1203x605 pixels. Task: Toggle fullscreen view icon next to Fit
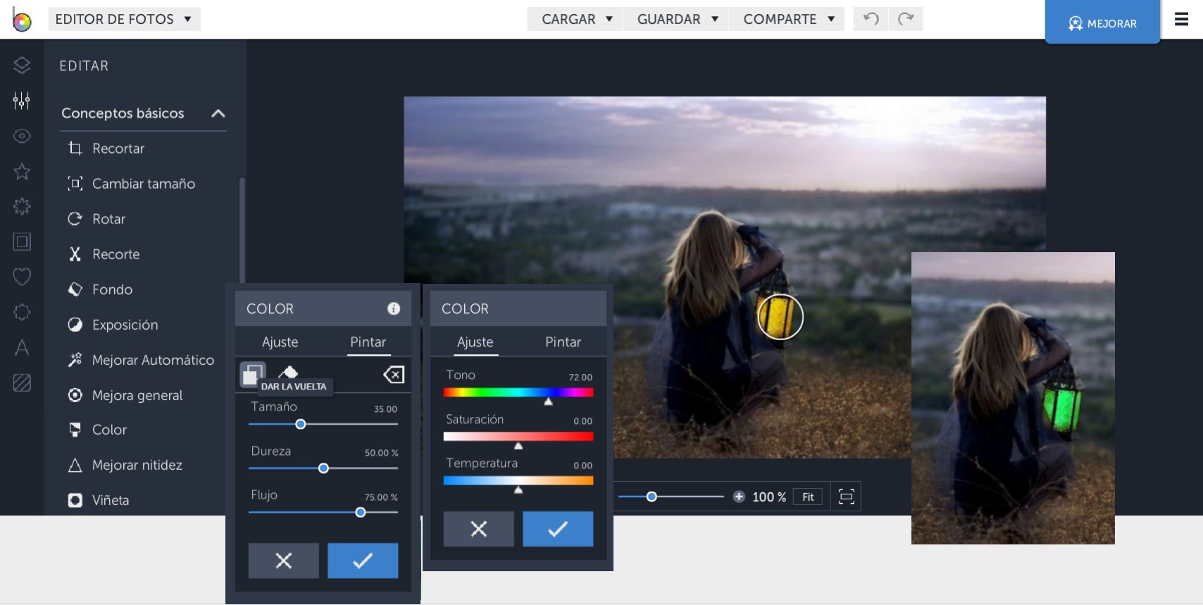click(x=846, y=497)
